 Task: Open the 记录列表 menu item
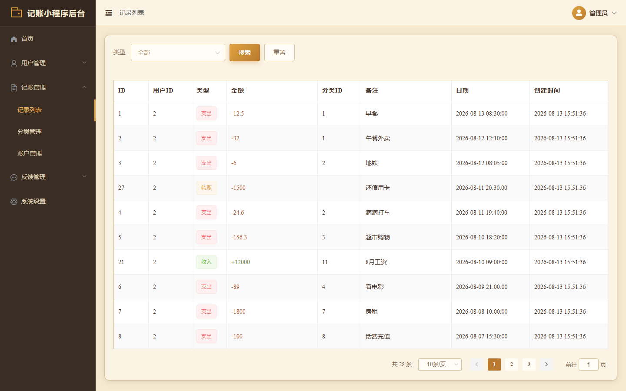point(48,110)
